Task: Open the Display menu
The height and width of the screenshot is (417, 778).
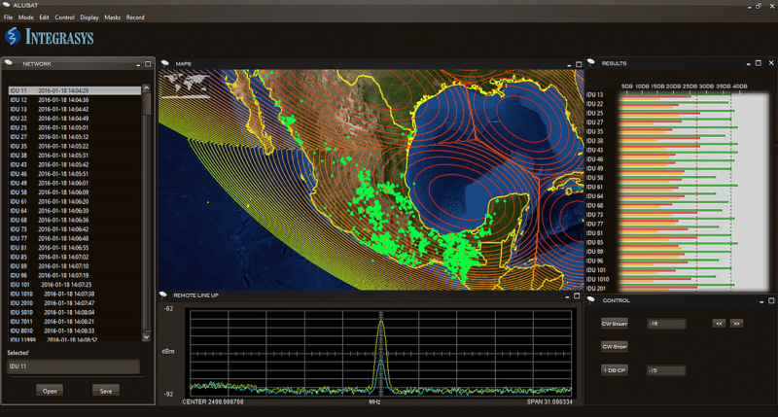Action: click(89, 17)
